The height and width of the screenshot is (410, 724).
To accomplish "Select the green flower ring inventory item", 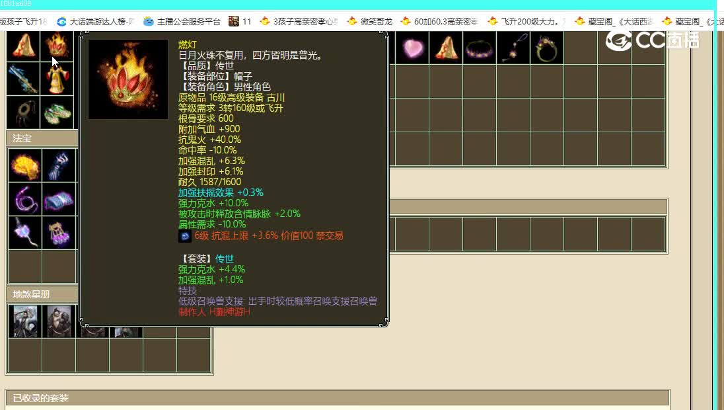I will (547, 48).
